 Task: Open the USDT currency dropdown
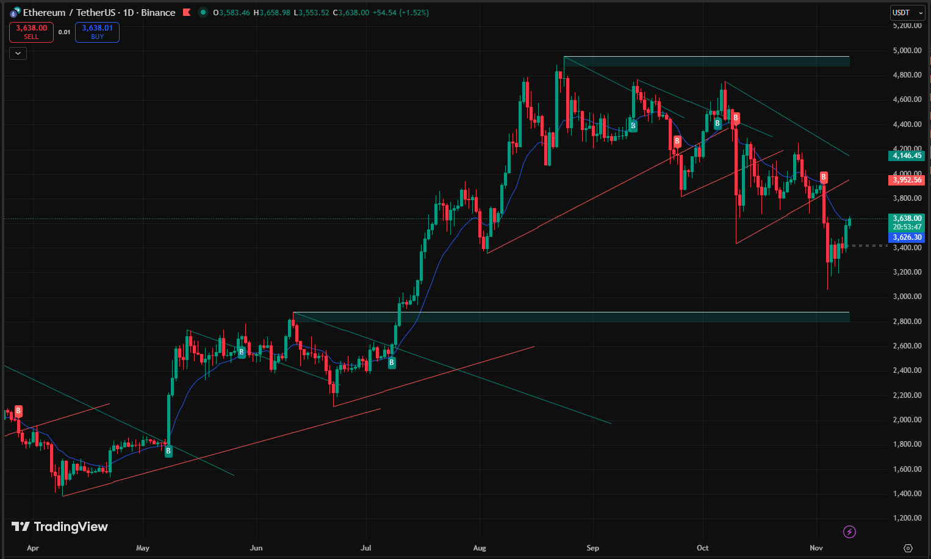pyautogui.click(x=907, y=13)
